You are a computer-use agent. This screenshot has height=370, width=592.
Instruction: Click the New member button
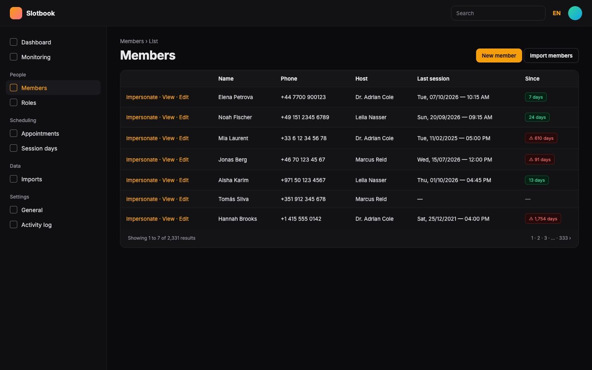(499, 55)
